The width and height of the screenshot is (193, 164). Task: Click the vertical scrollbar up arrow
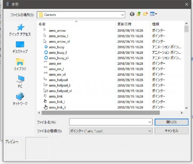pos(186,23)
